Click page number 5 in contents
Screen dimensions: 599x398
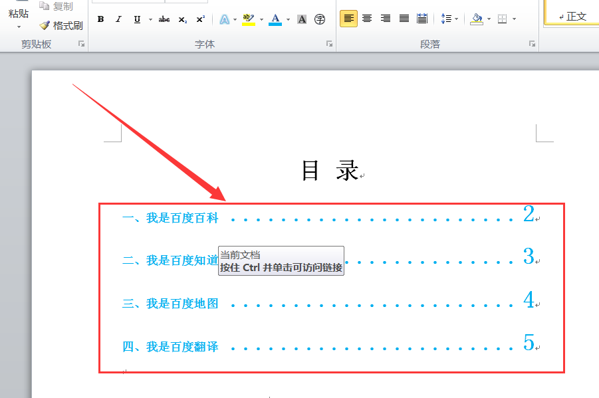(x=529, y=342)
